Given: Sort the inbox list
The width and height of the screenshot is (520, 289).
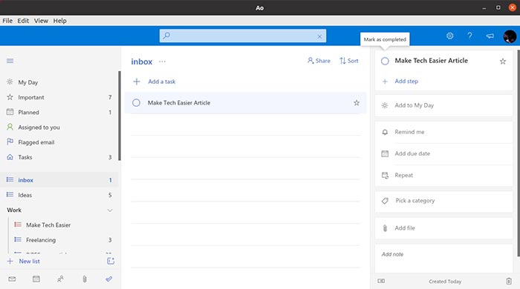Looking at the screenshot, I should tap(349, 61).
